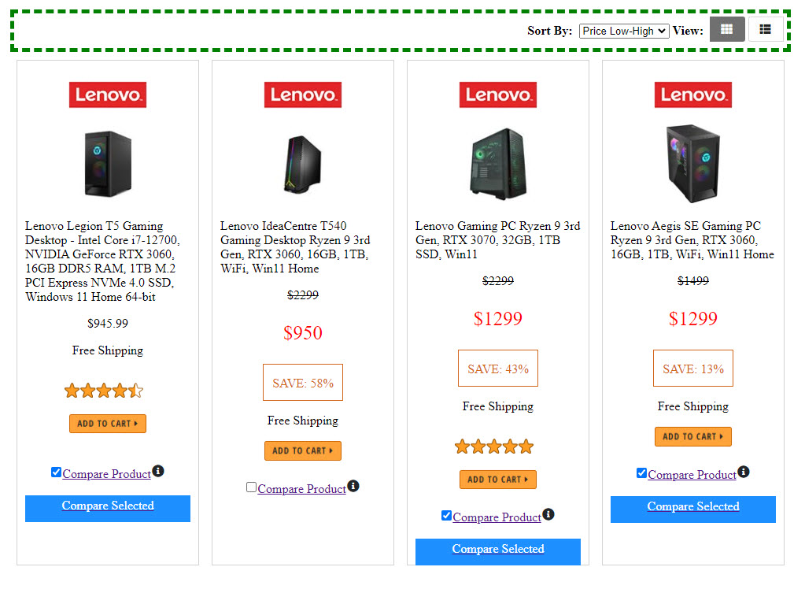The height and width of the screenshot is (604, 805).
Task: Add Legion T5 Gaming Desktop to cart
Action: 108,424
